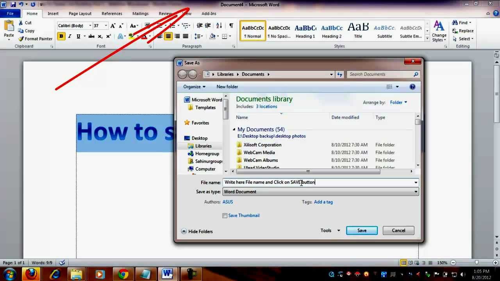Click Copy in the Clipboard group

pyautogui.click(x=26, y=31)
